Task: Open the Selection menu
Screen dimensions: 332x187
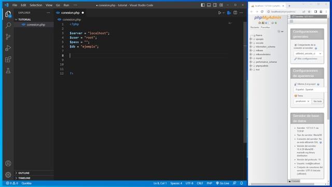Action: click(x=36, y=5)
